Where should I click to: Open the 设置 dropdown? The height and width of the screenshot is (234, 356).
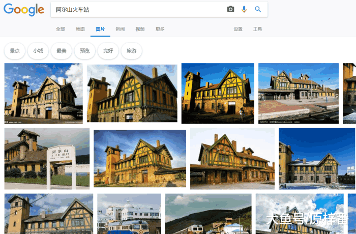coord(238,29)
